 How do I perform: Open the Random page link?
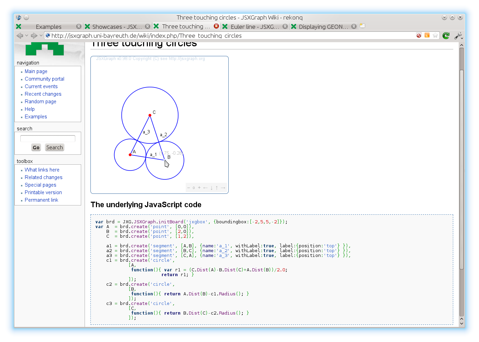(x=41, y=102)
